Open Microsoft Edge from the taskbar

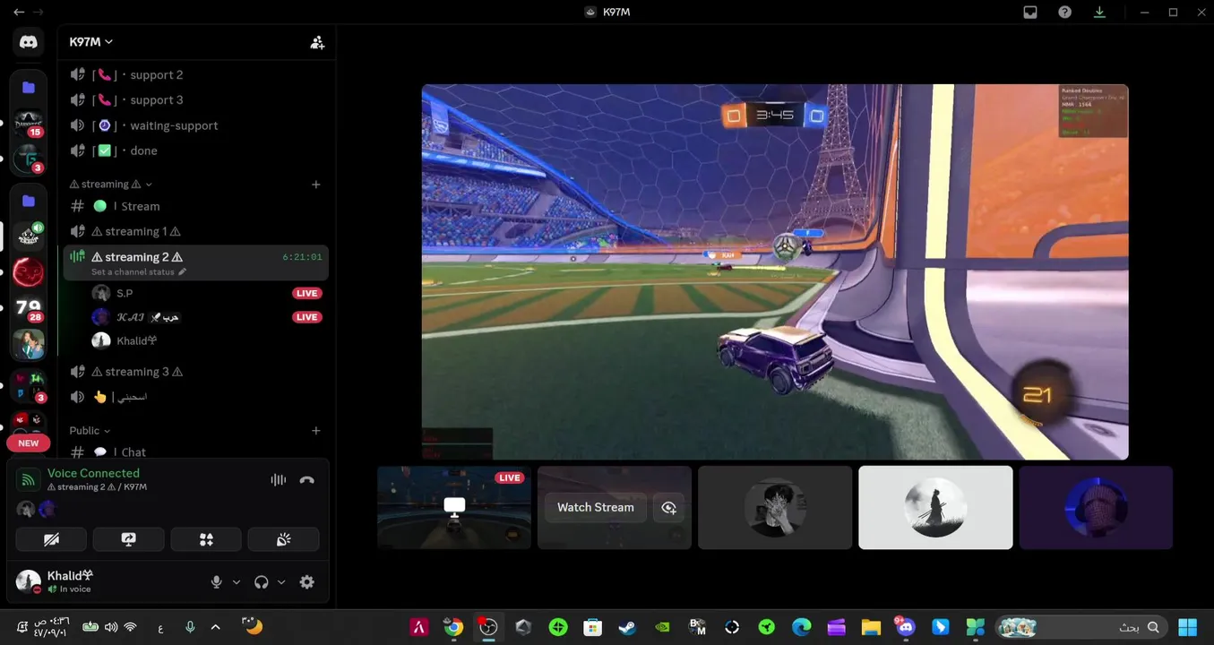pyautogui.click(x=801, y=627)
